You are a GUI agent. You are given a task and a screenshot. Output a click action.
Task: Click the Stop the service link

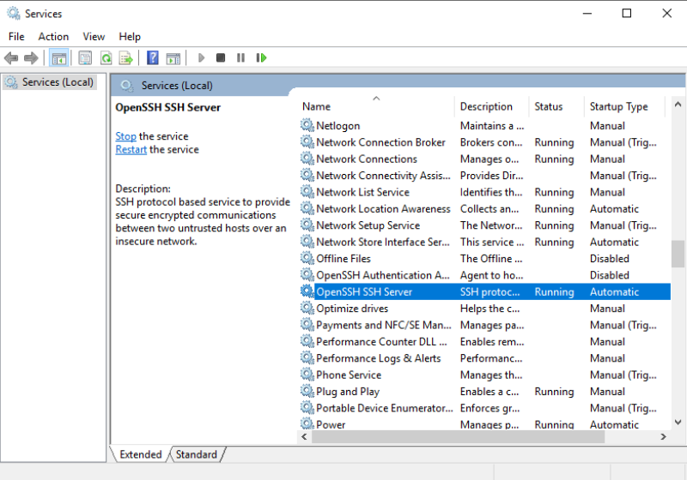click(125, 136)
